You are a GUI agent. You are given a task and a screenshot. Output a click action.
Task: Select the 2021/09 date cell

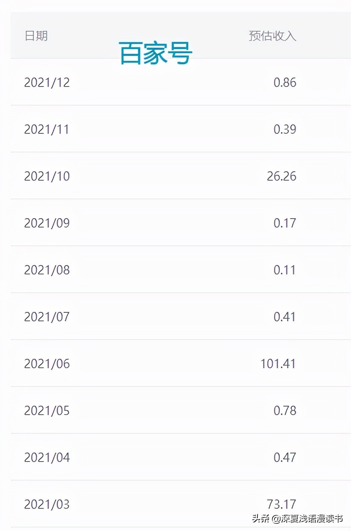coord(47,223)
